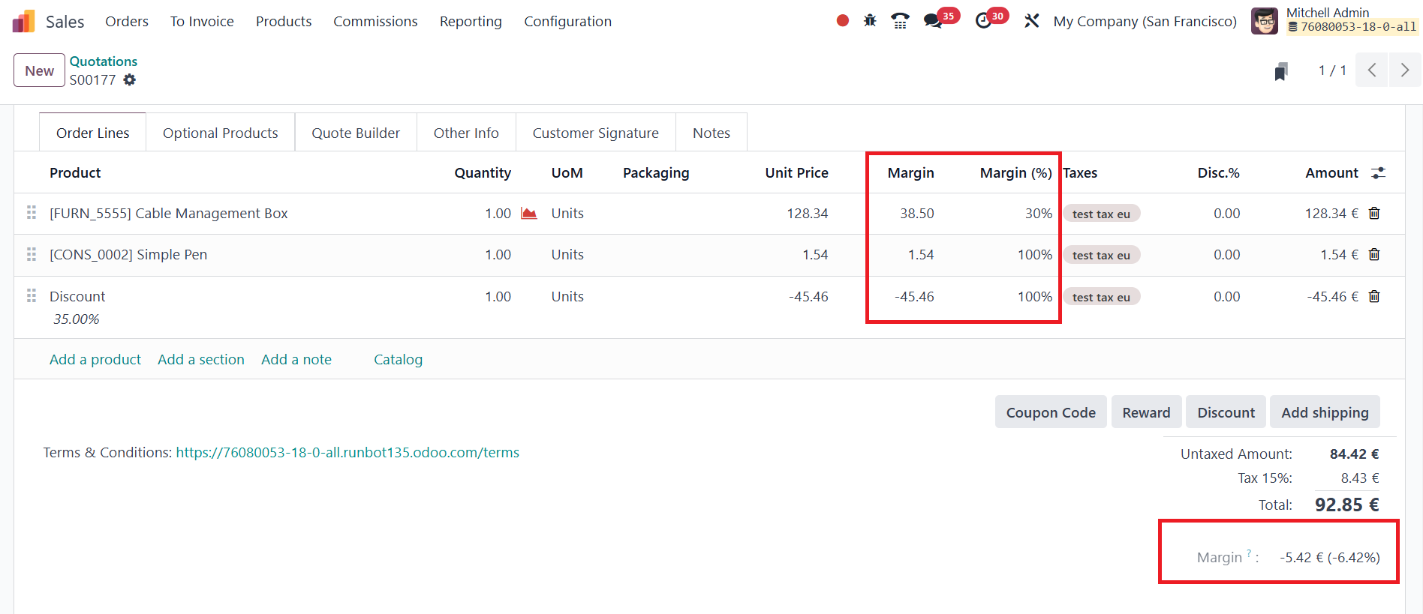Click the Coupon Code button
The width and height of the screenshot is (1423, 614).
1050,412
